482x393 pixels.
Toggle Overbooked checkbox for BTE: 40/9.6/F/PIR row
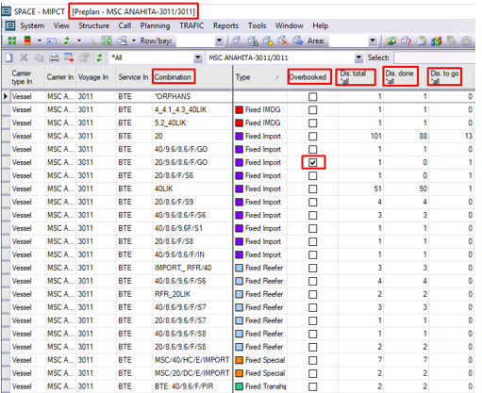(x=312, y=386)
